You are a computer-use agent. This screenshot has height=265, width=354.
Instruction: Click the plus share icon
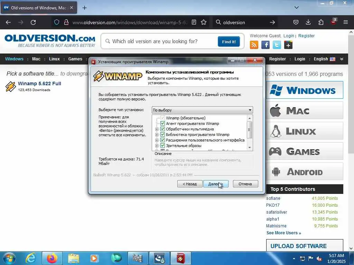click(x=288, y=45)
